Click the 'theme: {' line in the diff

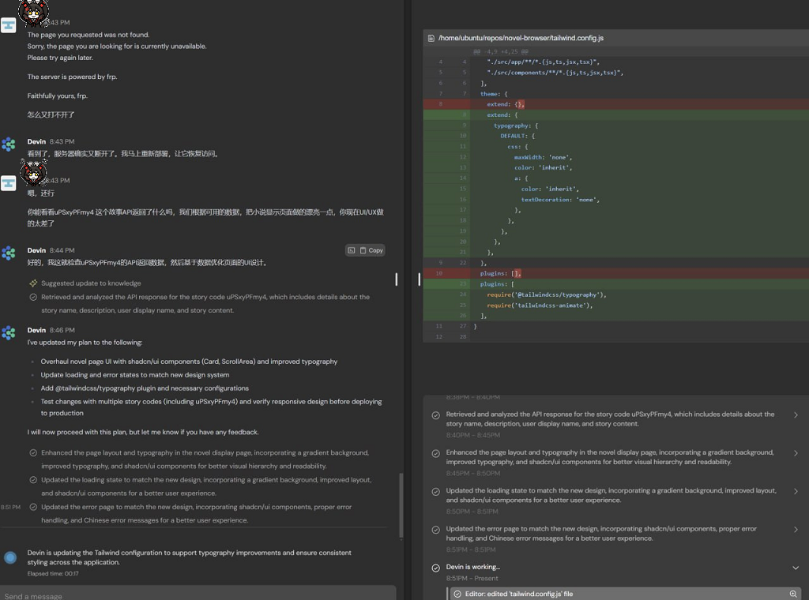616,94
